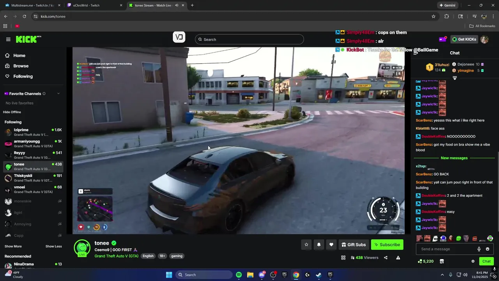
Task: Subscribe to tonee
Action: click(387, 245)
